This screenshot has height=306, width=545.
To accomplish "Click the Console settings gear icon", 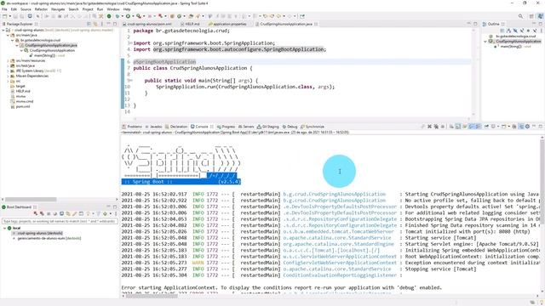I will (x=527, y=127).
